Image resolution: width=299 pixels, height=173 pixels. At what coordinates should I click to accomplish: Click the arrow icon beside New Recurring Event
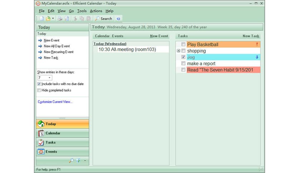coord(40,52)
